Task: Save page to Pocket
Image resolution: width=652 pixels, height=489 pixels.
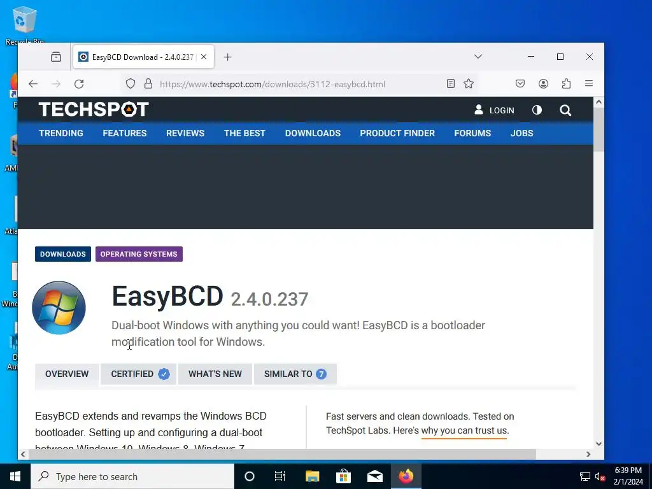Action: click(x=520, y=83)
